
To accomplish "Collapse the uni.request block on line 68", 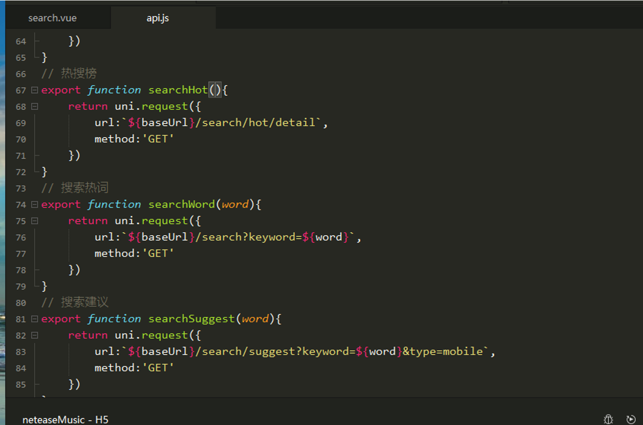I will click(34, 106).
